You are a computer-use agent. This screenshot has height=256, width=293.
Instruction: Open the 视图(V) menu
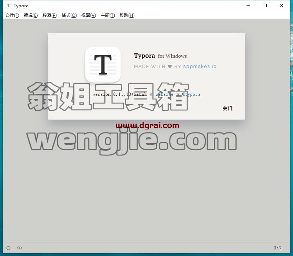88,15
